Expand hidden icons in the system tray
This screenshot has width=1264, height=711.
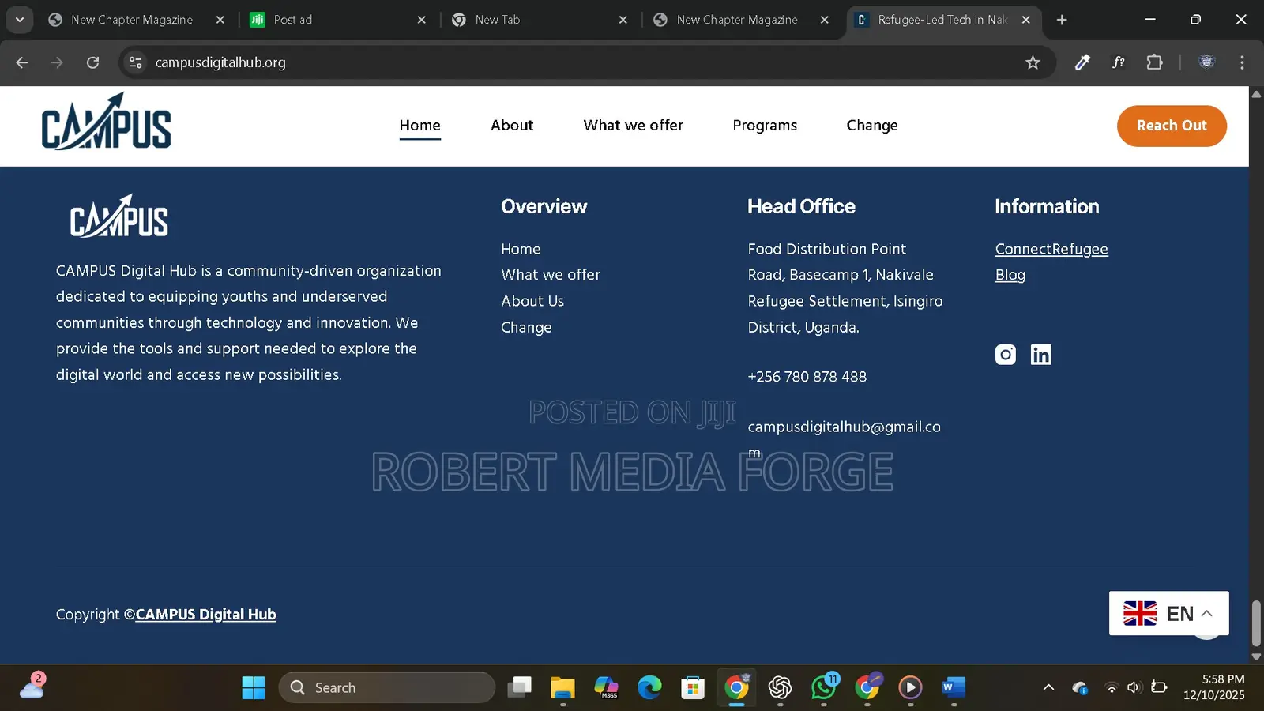(x=1048, y=687)
